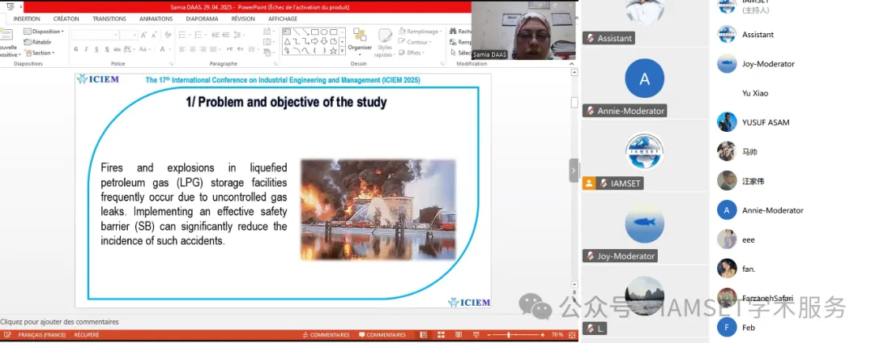The image size is (875, 343).
Task: Select the star shape in shapes gallery
Action: coord(333,51)
